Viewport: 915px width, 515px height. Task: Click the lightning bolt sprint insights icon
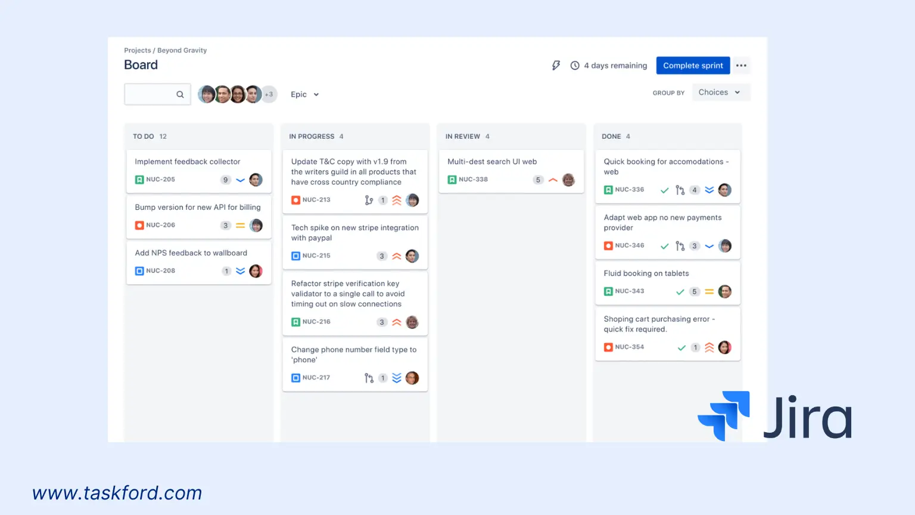[556, 66]
